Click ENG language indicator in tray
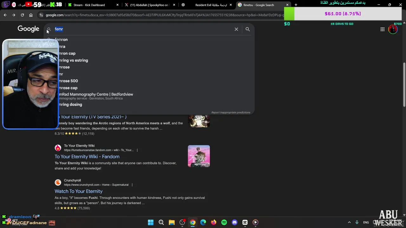This screenshot has width=406, height=228. [366, 222]
